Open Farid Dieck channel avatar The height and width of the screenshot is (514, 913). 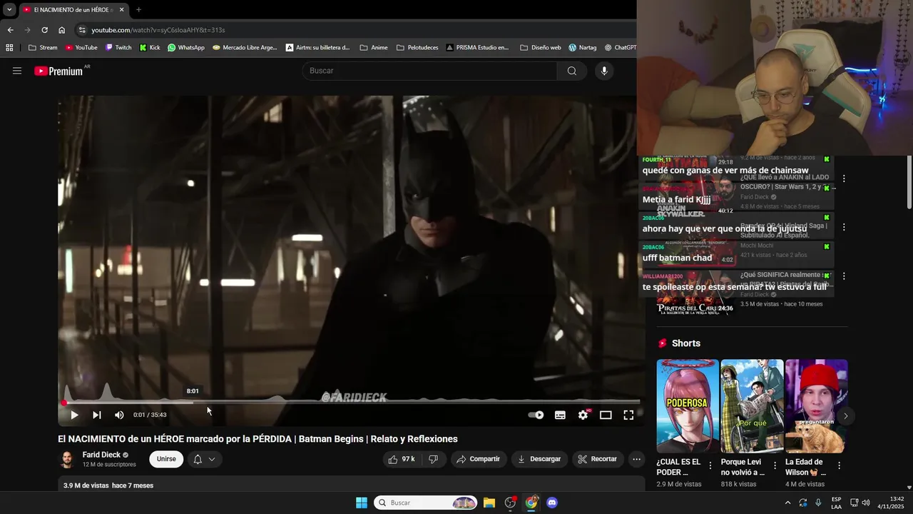pyautogui.click(x=67, y=459)
